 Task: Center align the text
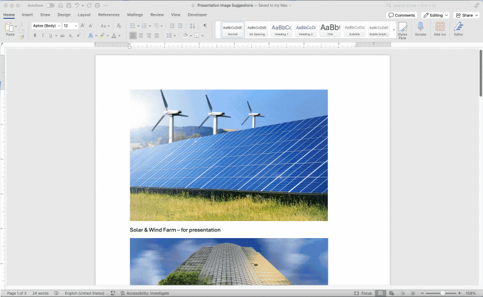point(141,36)
